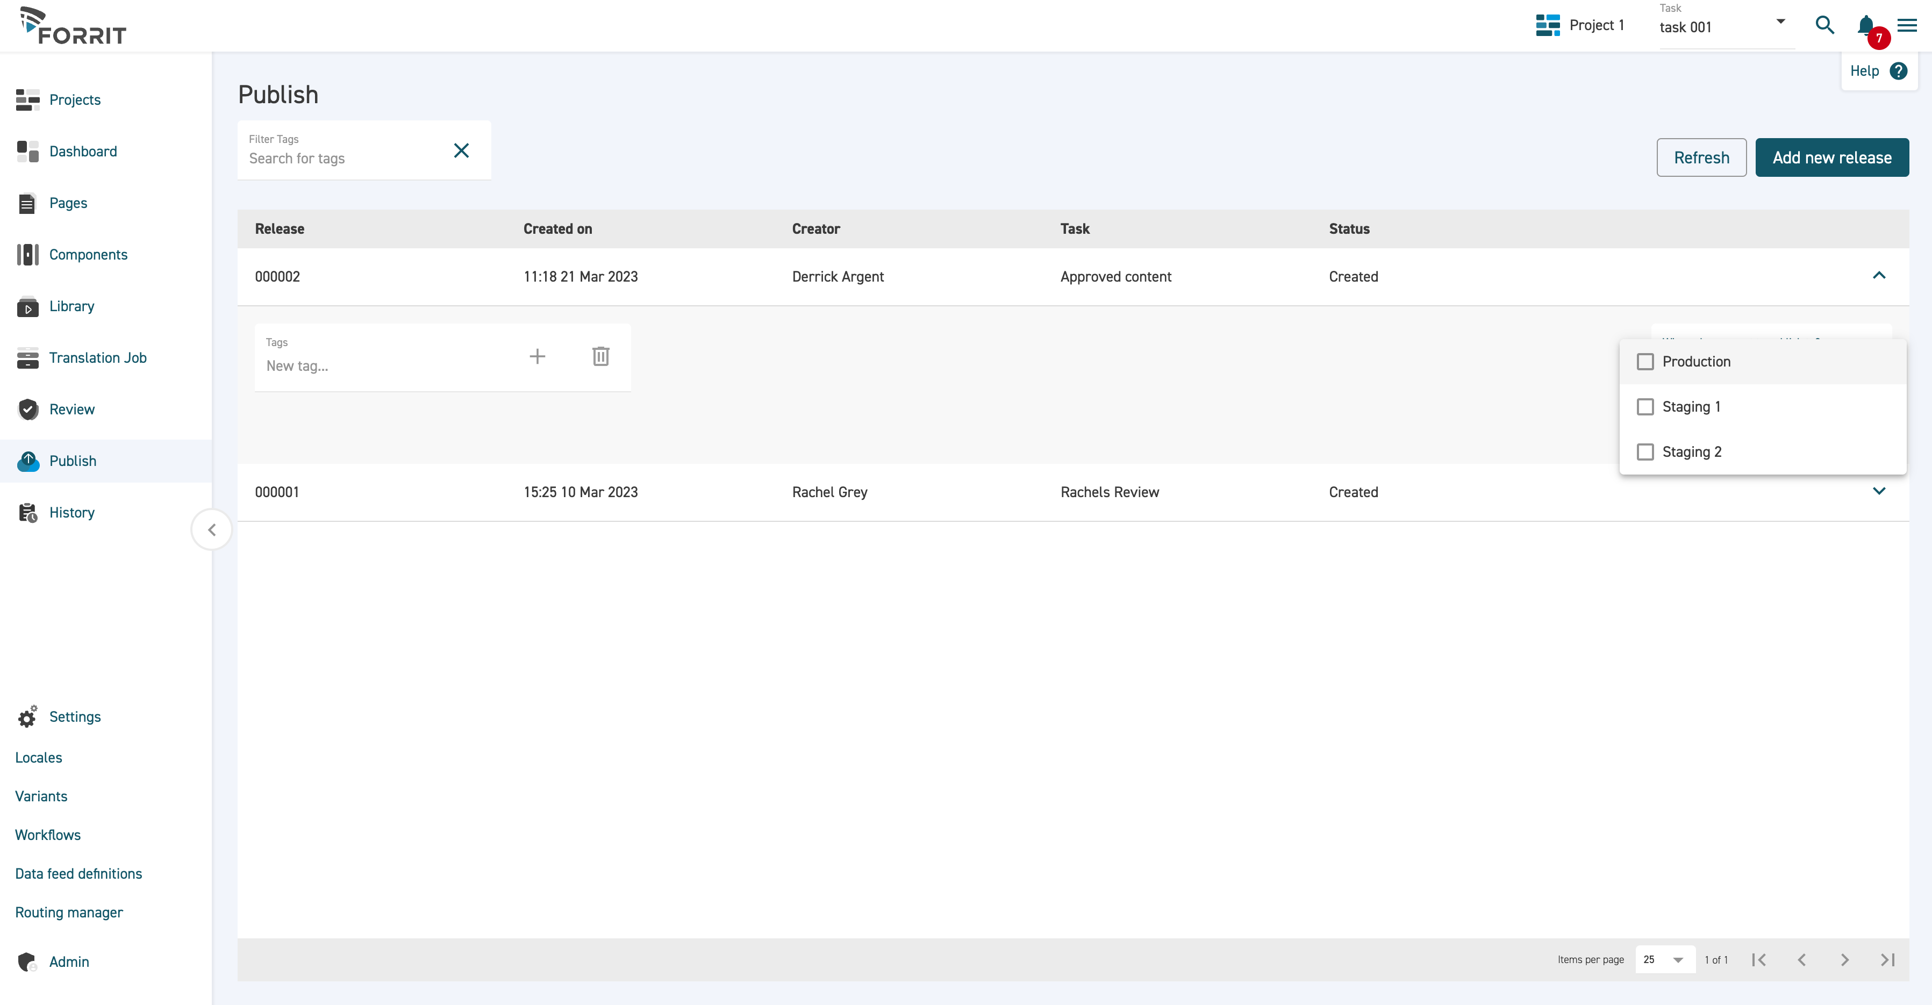
Task: Open the Library icon
Action: (x=28, y=307)
